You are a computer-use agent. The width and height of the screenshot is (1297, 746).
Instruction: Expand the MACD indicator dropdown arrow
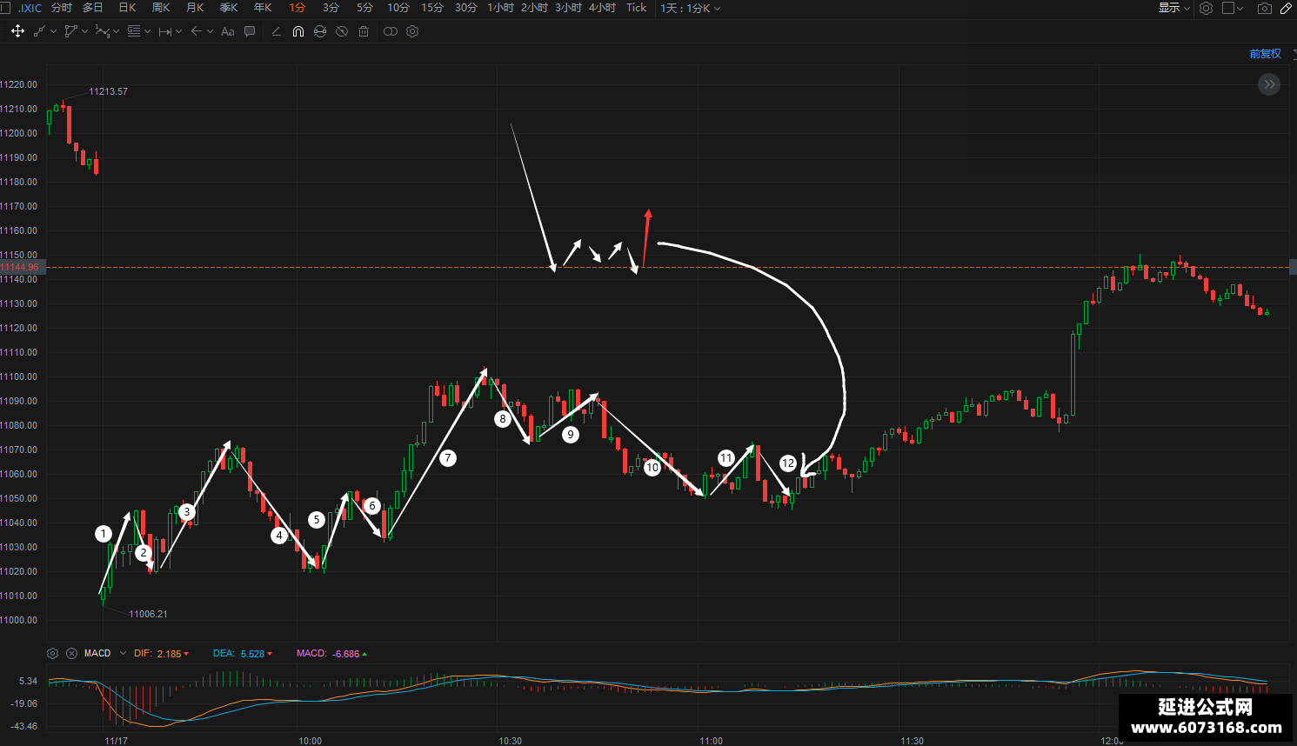123,653
